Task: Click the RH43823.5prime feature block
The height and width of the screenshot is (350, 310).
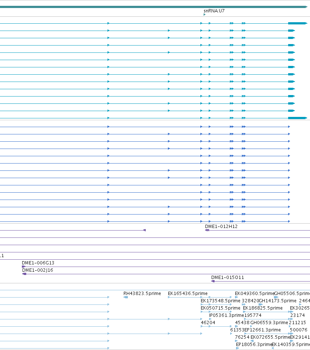Action: point(126,297)
